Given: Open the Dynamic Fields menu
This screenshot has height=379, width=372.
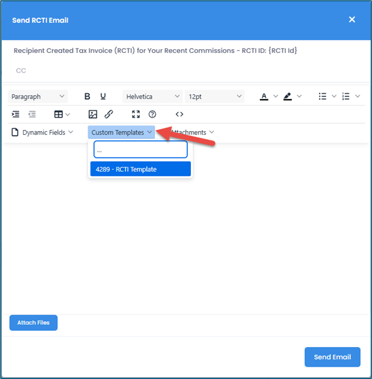Looking at the screenshot, I should (x=42, y=132).
